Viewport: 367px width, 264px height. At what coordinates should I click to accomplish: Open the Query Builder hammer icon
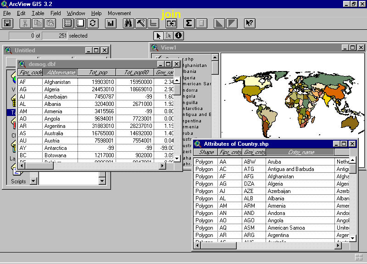[x=141, y=23]
